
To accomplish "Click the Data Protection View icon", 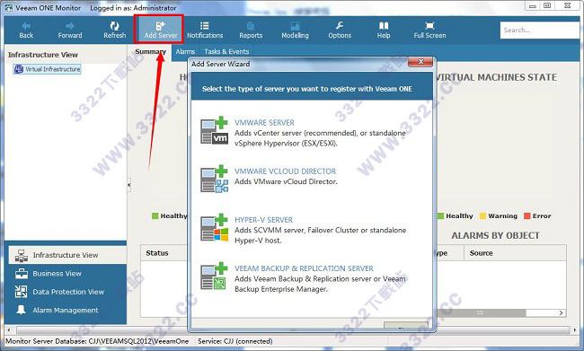I will click(x=22, y=292).
